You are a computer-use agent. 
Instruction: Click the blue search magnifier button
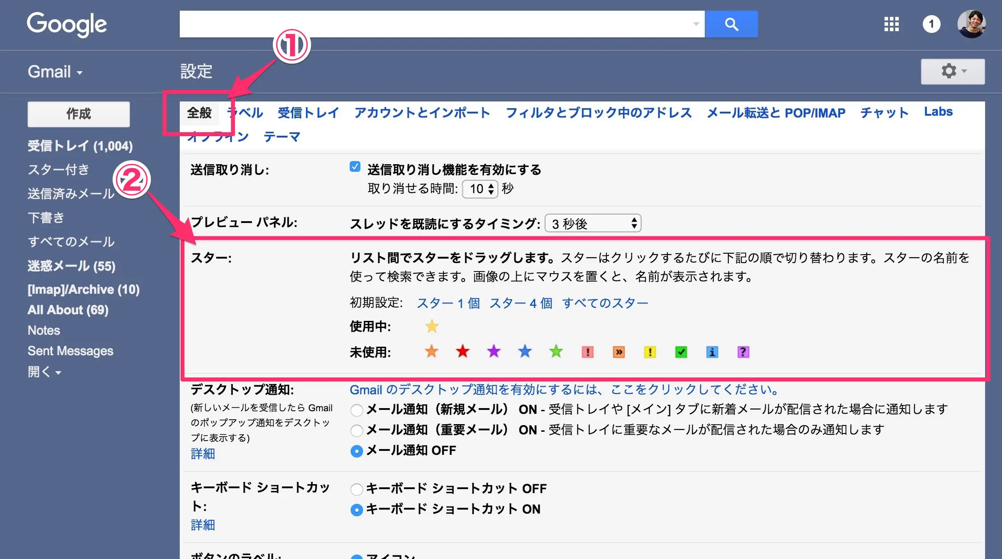click(x=731, y=24)
